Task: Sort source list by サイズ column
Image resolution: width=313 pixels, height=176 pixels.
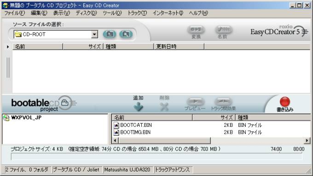Action: (83, 46)
